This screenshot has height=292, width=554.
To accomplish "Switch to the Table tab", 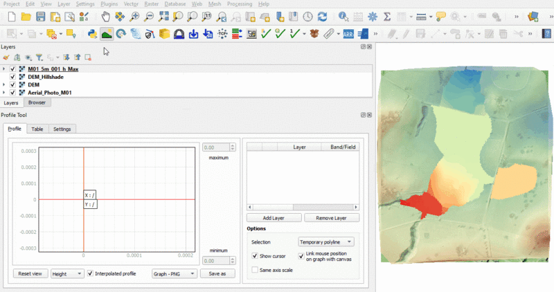I will pos(37,129).
